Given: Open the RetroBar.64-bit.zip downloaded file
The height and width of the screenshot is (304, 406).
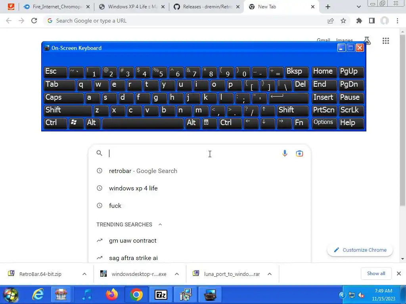Looking at the screenshot, I should click(40, 274).
